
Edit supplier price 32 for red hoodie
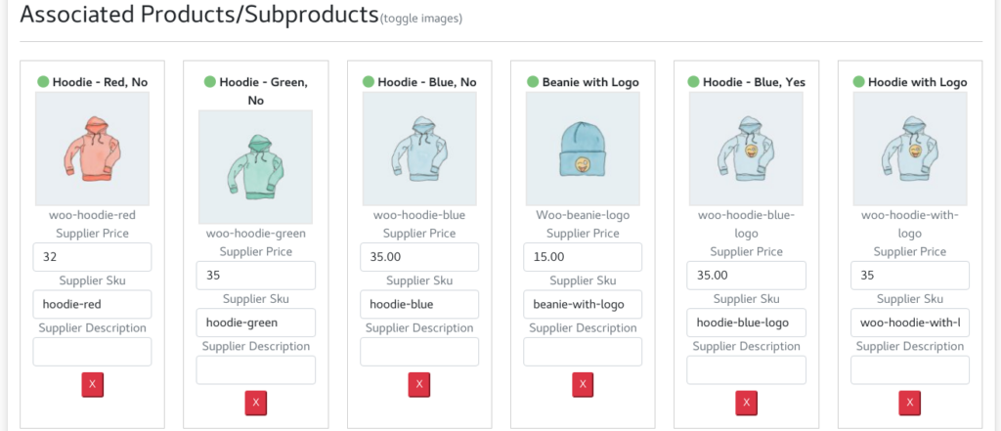point(93,257)
